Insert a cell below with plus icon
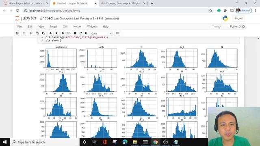The width and height of the screenshot is (260, 146). tap(24, 33)
